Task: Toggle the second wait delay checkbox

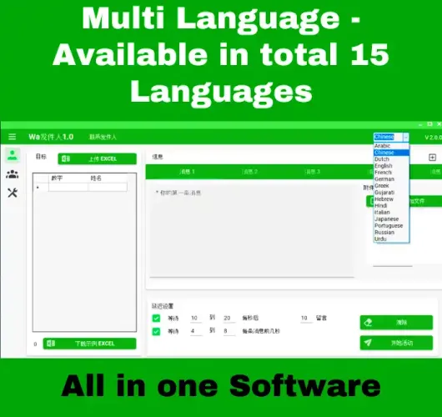Action: pos(156,331)
